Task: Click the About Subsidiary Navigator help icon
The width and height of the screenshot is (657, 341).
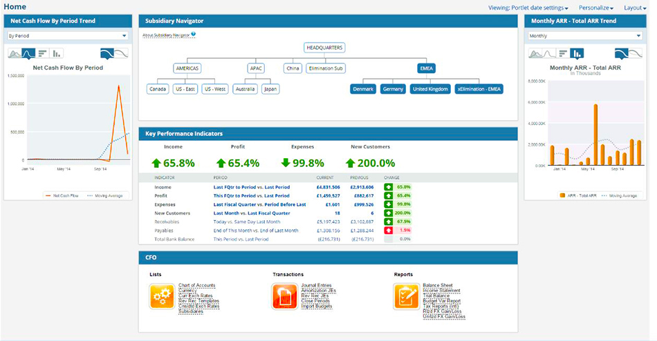Action: tap(194, 34)
